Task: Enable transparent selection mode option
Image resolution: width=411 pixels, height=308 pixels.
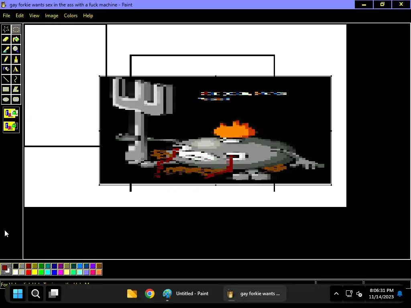Action: 11,126
